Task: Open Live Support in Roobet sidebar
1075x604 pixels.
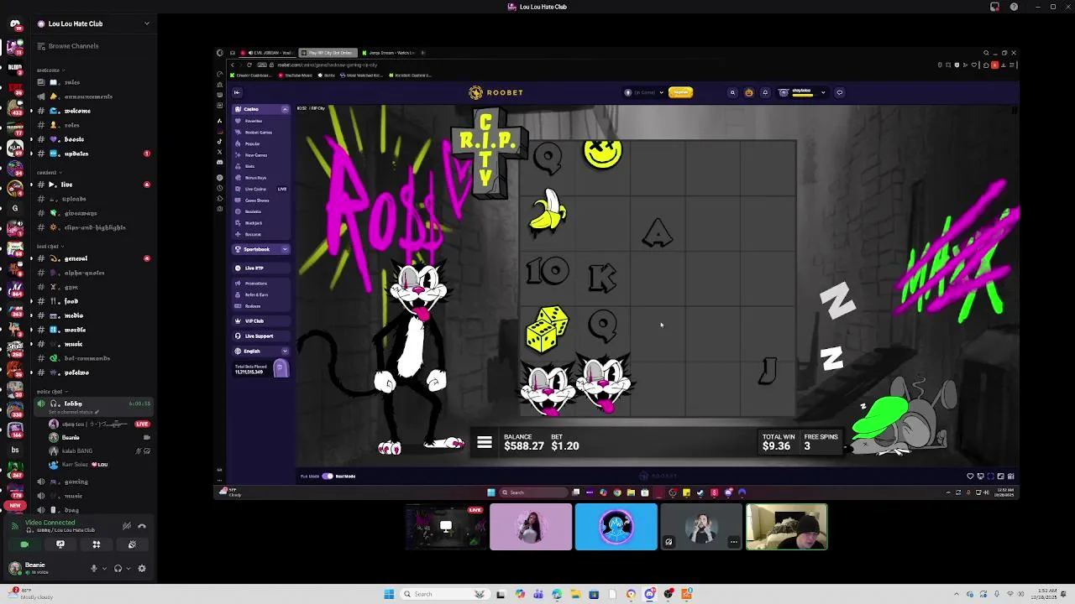Action: (x=261, y=336)
